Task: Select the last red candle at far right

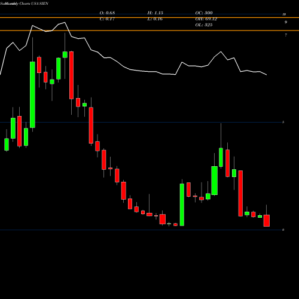Action: click(x=267, y=221)
